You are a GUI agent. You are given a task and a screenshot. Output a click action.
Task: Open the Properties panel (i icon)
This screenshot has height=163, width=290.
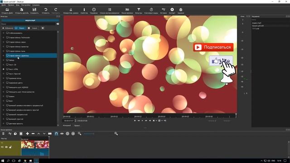[84, 10]
